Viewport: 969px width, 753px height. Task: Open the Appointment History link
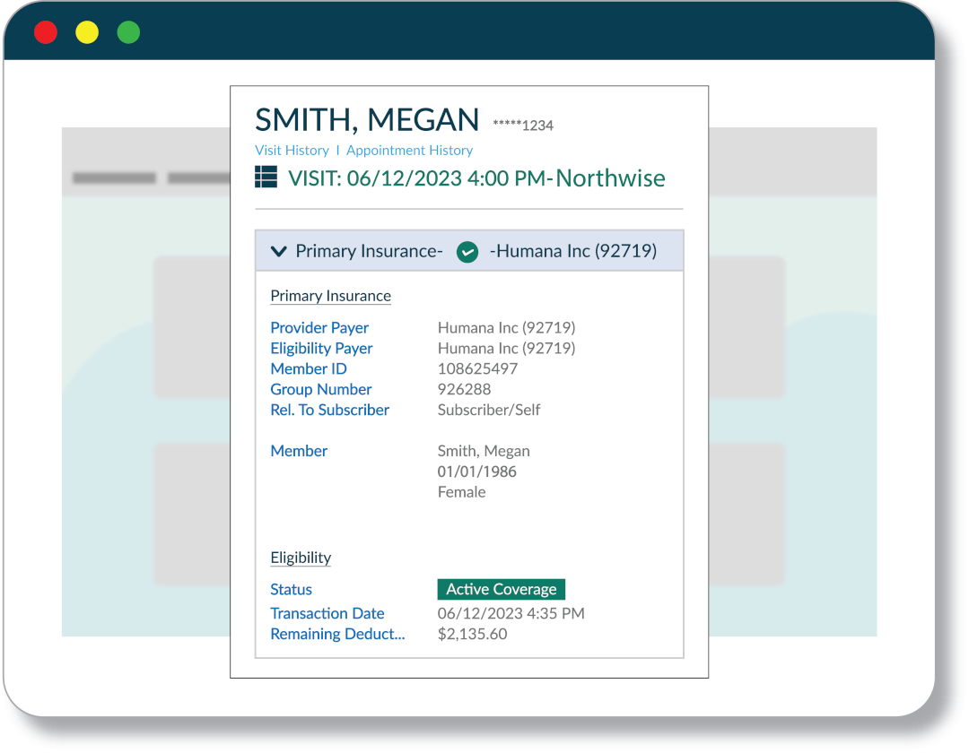(x=409, y=151)
